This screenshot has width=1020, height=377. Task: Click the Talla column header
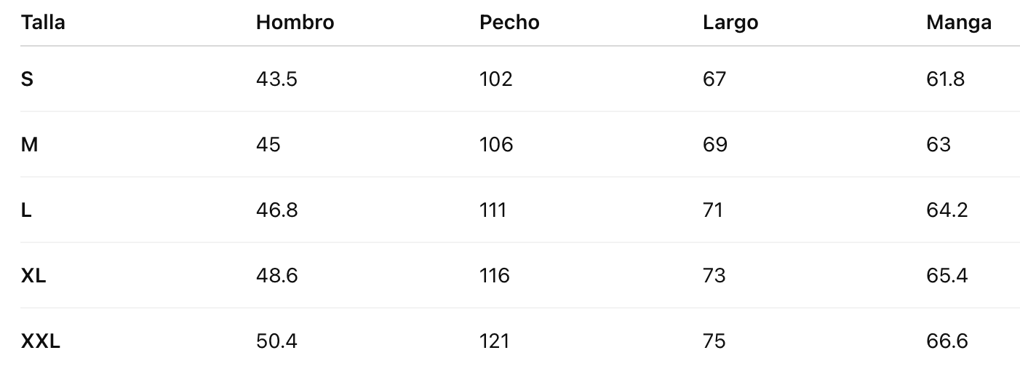click(x=43, y=23)
